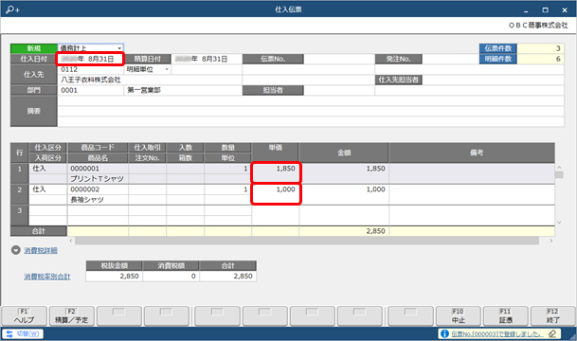The image size is (577, 341).
Task: Click the total 2,850 in 合計 row
Action: tap(344, 231)
